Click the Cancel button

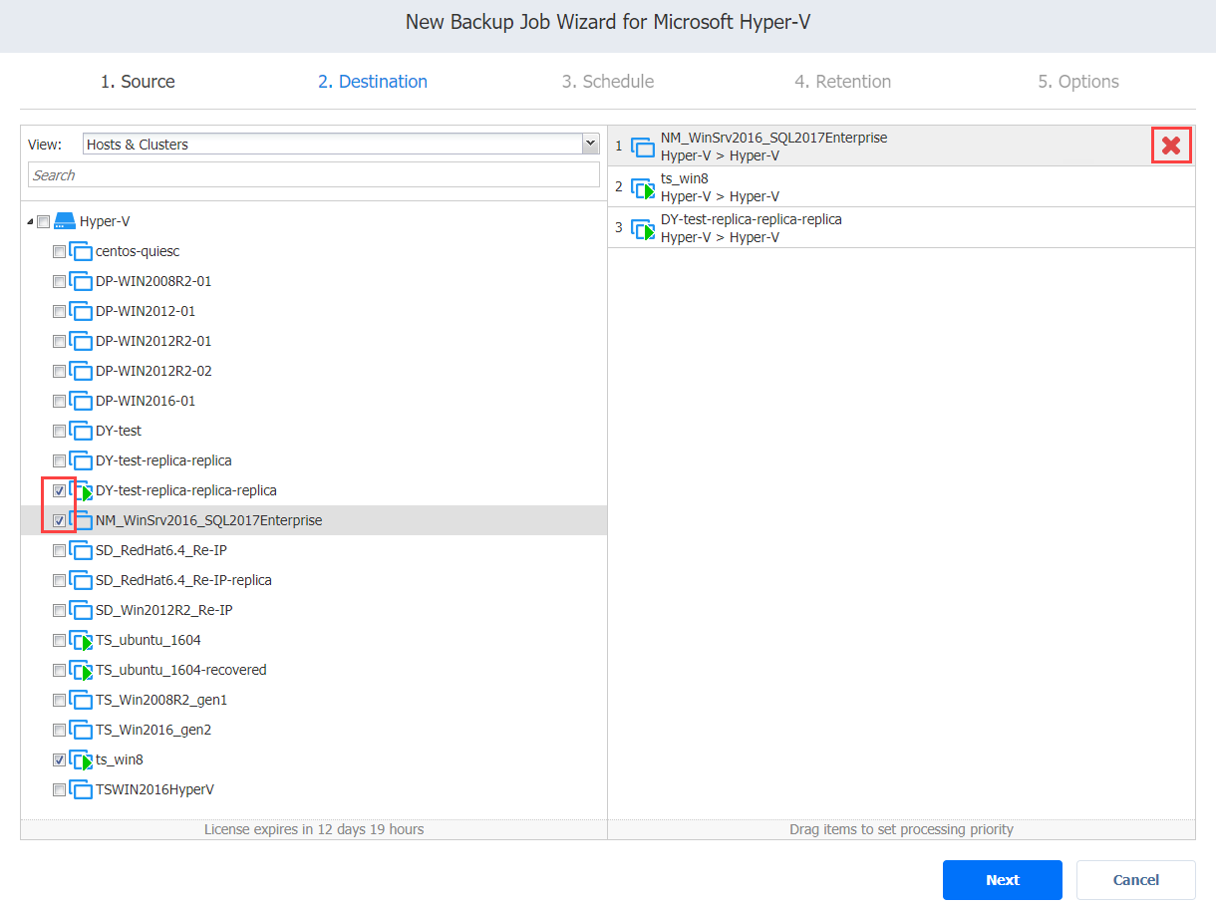click(x=1136, y=880)
